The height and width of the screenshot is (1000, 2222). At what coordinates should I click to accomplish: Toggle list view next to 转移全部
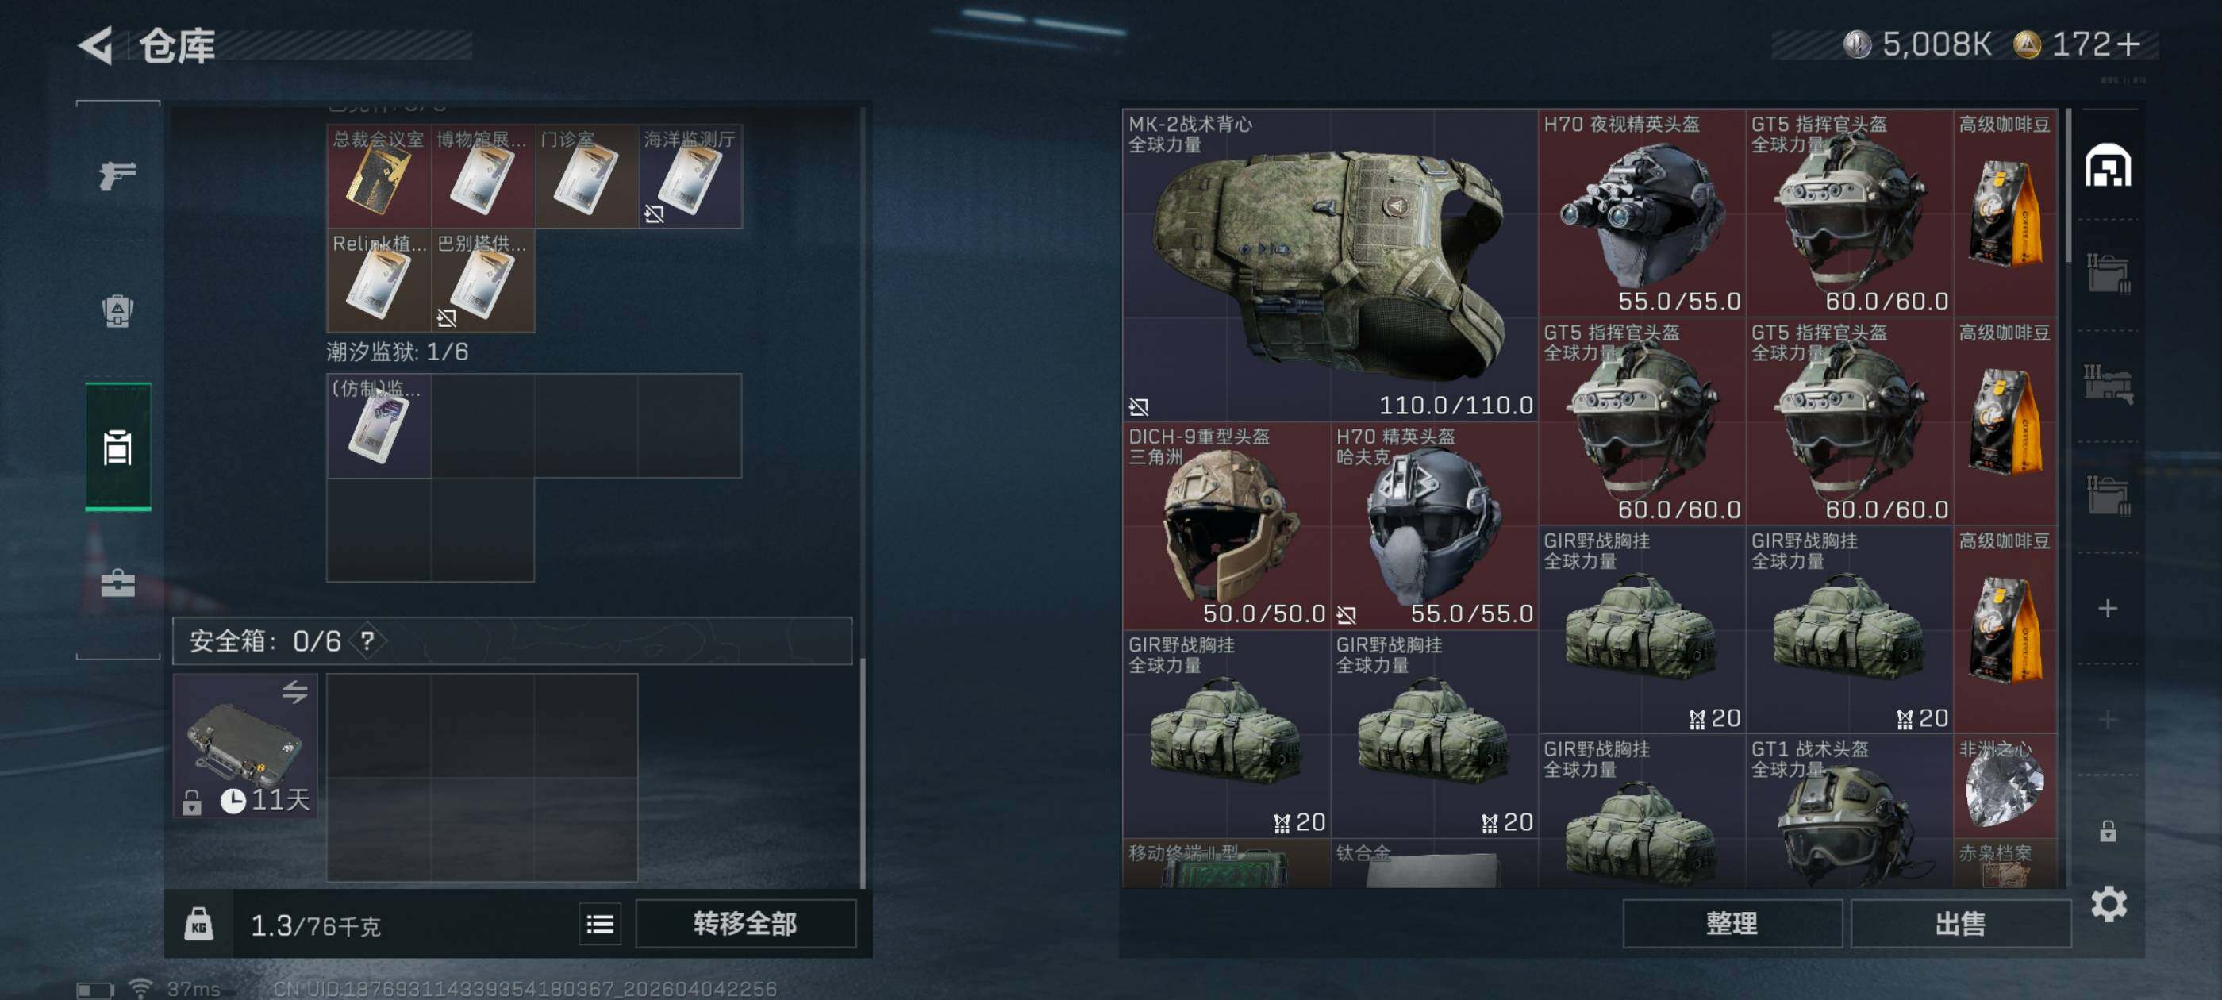[x=599, y=924]
